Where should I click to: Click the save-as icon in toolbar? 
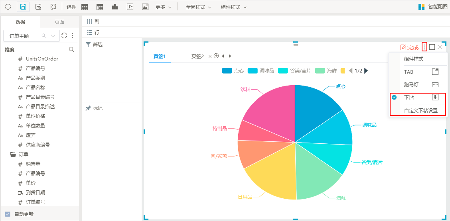point(38,7)
